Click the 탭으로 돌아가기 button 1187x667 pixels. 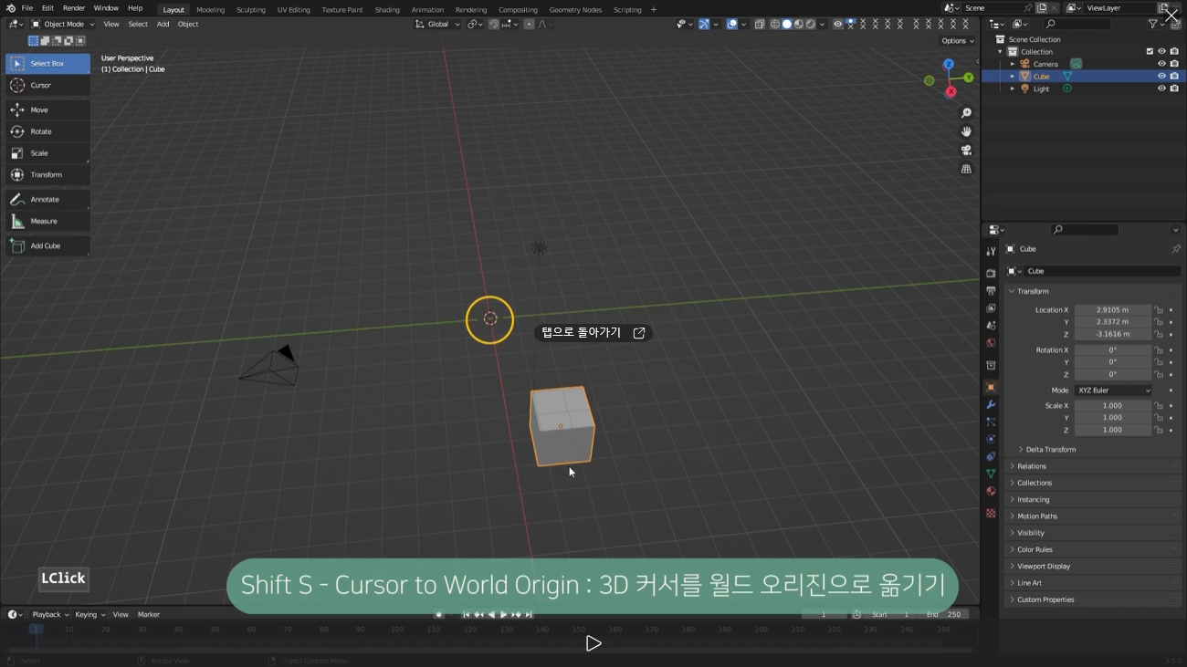click(x=593, y=333)
